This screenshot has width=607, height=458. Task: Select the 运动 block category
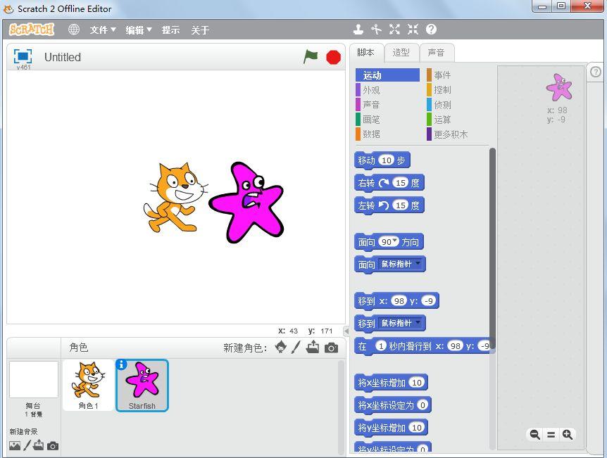click(x=387, y=75)
